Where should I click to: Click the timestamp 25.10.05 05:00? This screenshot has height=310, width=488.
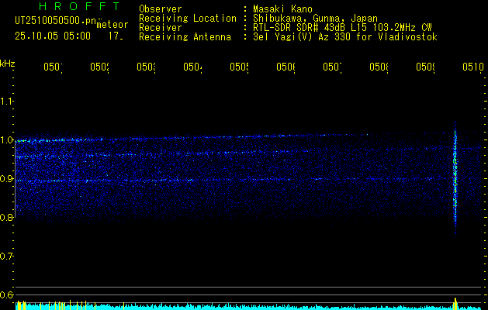[x=53, y=36]
